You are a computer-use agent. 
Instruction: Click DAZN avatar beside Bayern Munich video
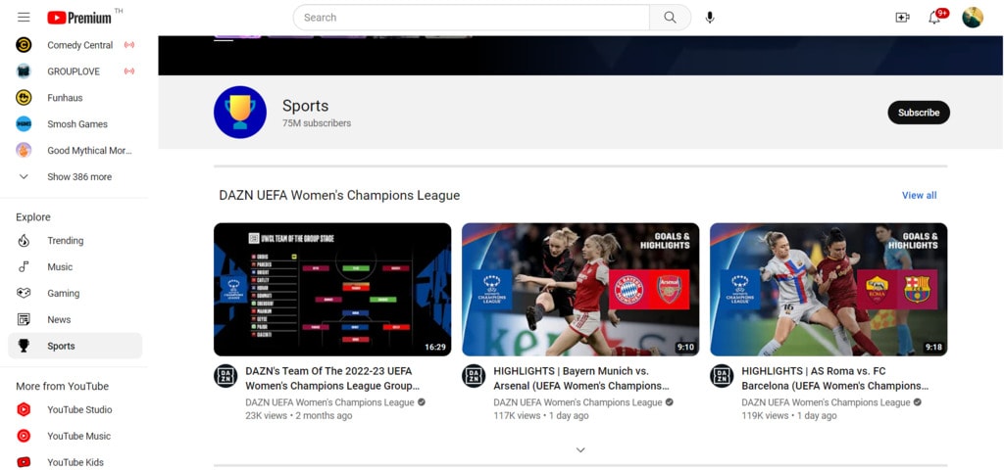coord(474,375)
